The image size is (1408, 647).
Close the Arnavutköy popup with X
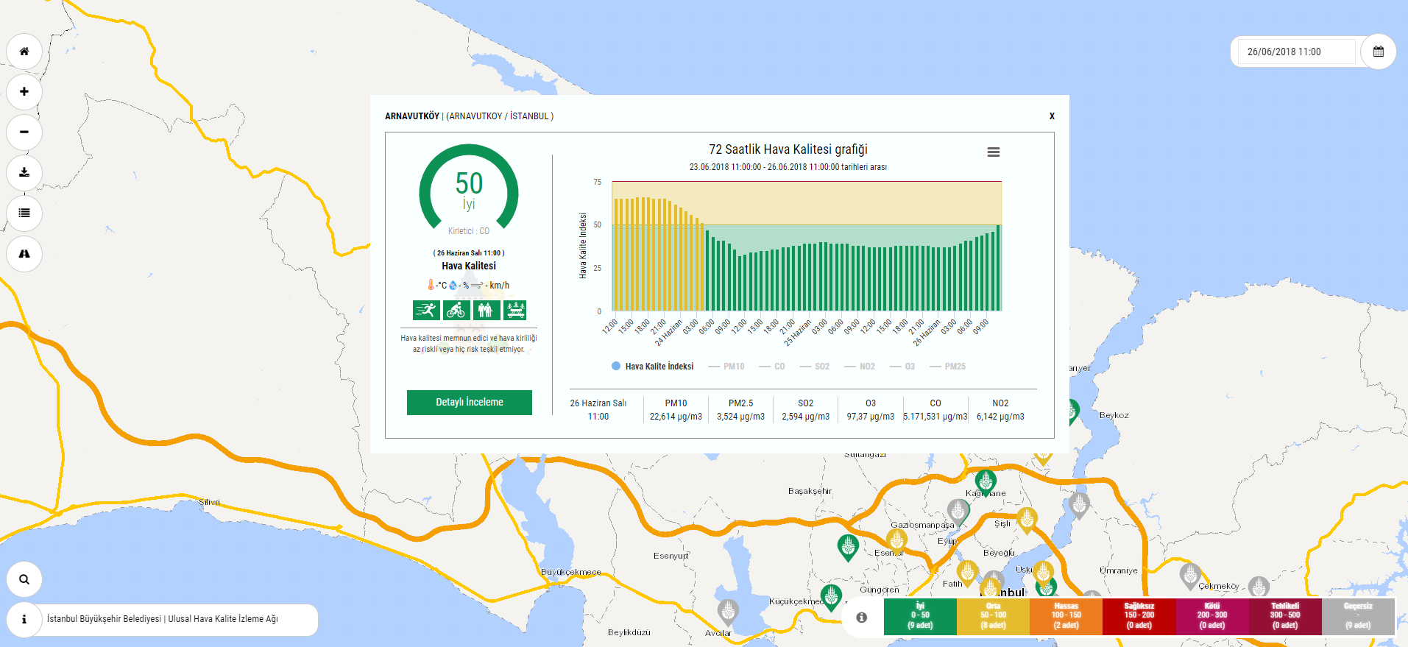coord(1052,116)
